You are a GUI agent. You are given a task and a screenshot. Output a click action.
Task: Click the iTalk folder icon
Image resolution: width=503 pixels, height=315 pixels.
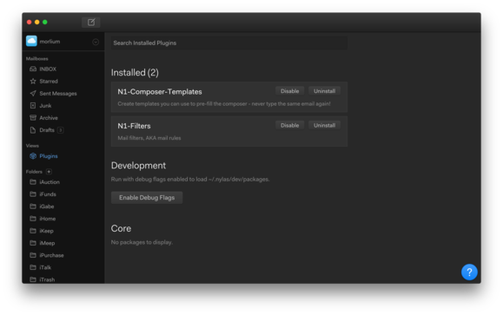pos(33,267)
